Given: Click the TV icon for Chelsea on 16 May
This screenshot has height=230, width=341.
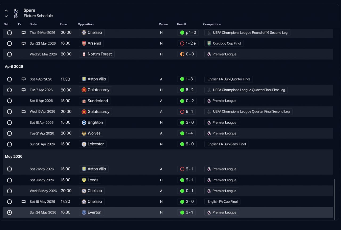Looking at the screenshot, I should pos(23,202).
